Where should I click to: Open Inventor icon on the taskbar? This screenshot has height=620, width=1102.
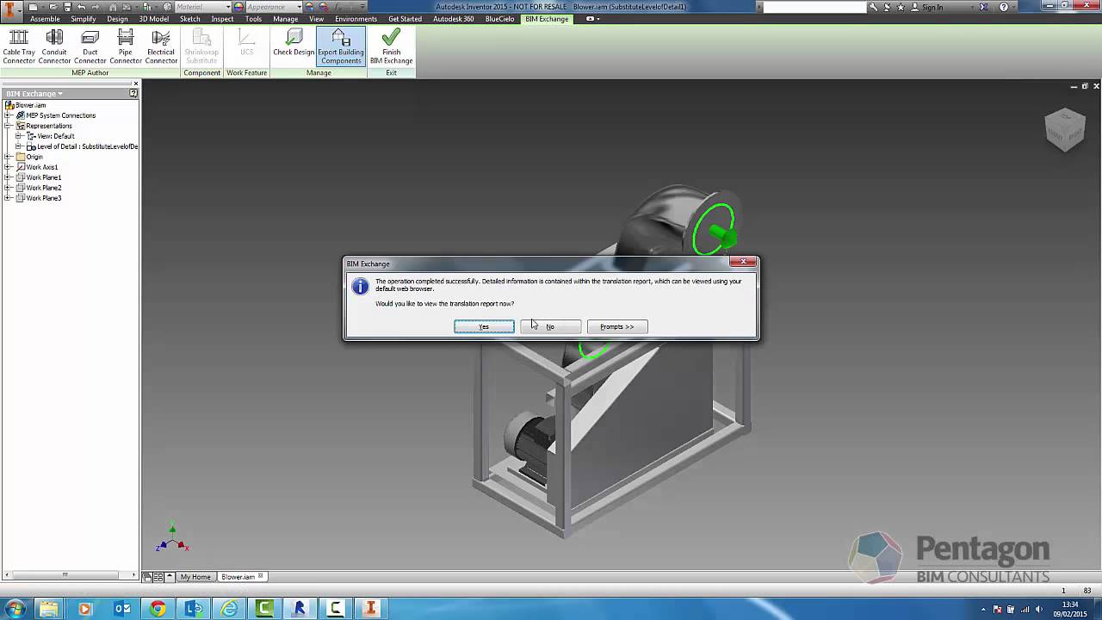point(371,609)
